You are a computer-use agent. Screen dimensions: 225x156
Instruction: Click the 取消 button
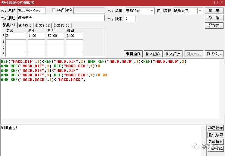click(x=214, y=18)
